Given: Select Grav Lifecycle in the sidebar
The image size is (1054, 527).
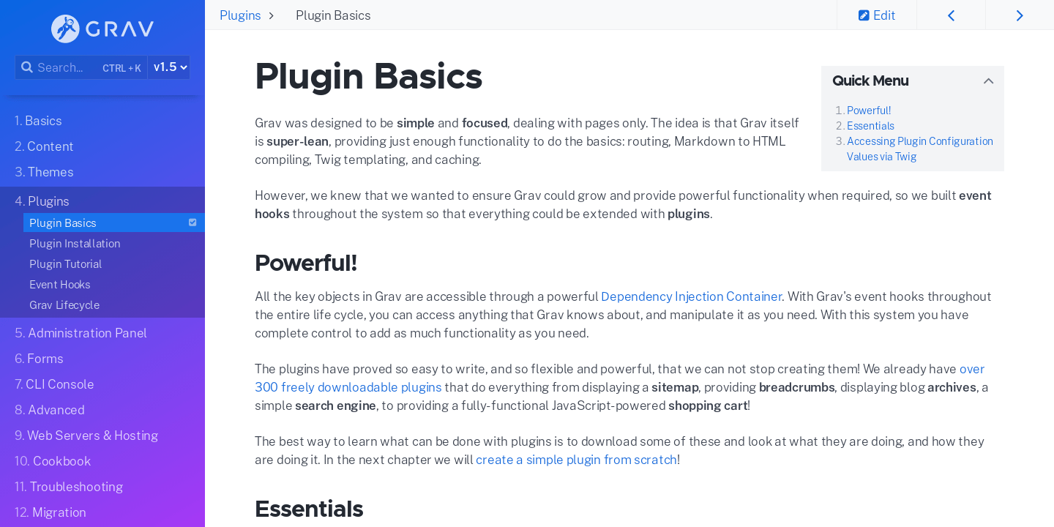Looking at the screenshot, I should [x=64, y=304].
